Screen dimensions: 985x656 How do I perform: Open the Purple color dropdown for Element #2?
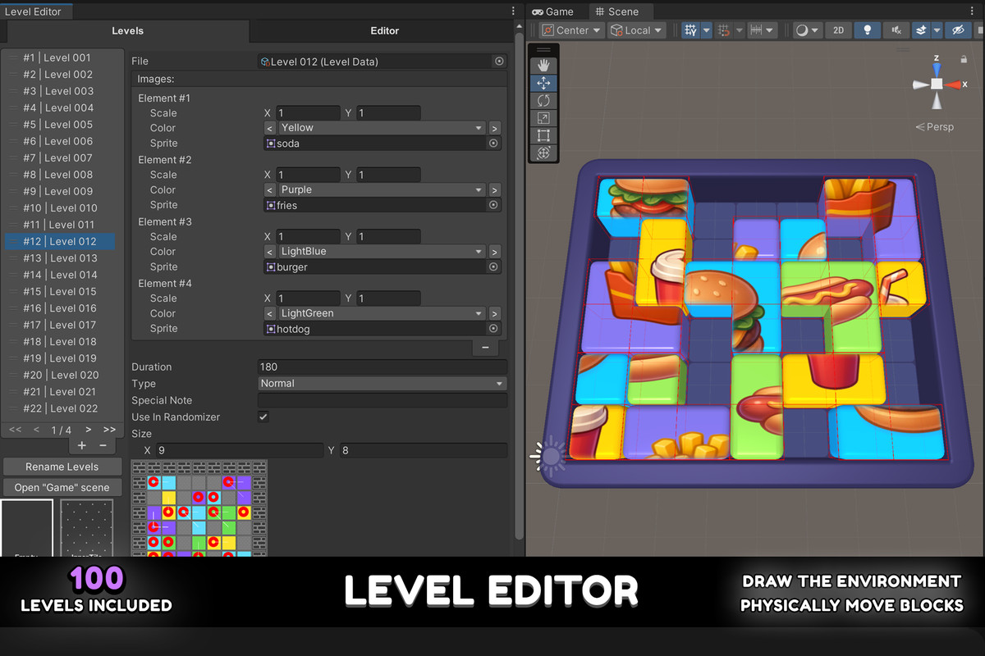(x=382, y=189)
